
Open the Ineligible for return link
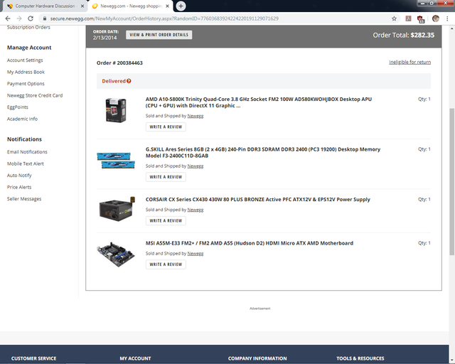tap(409, 62)
